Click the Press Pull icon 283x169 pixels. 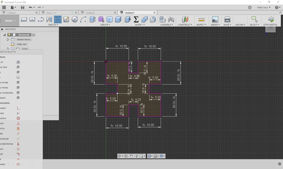[128, 19]
